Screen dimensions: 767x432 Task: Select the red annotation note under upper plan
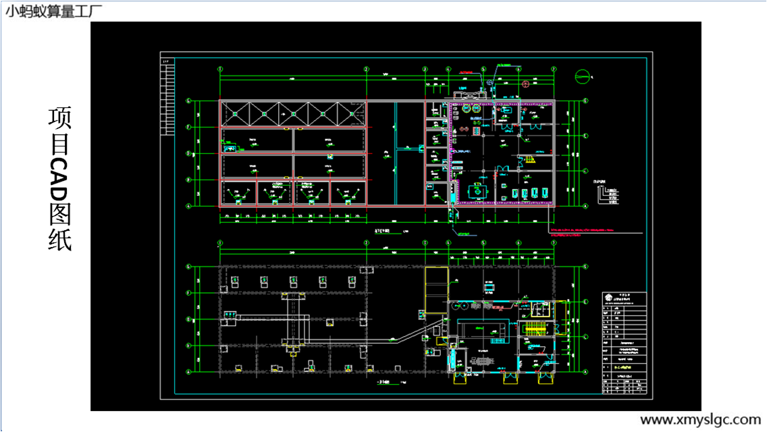[581, 232]
